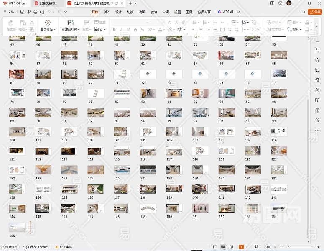Select slide thumbnail number 100
This screenshot has width=324, height=251.
[17, 132]
